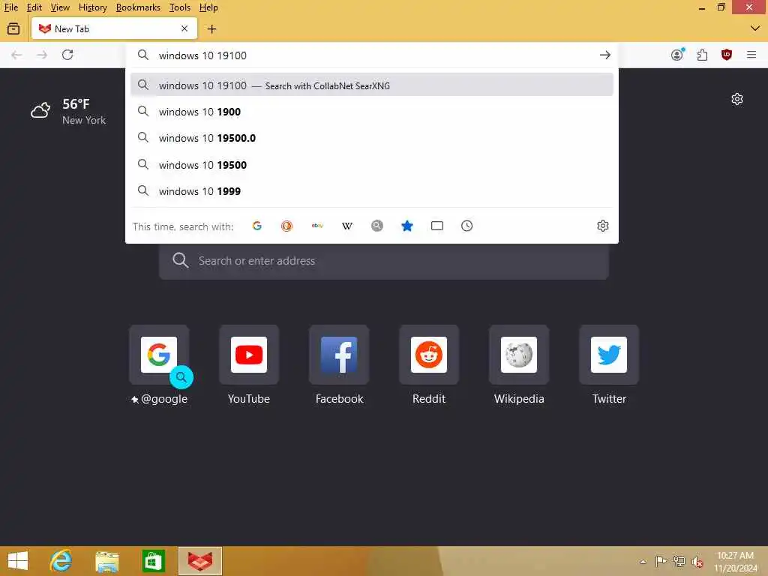Select suggestion windows 10 19100 Search with CollabNet SearXNG

pyautogui.click(x=372, y=85)
